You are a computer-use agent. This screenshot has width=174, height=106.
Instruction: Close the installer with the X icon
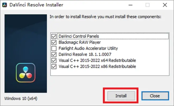point(165,5)
